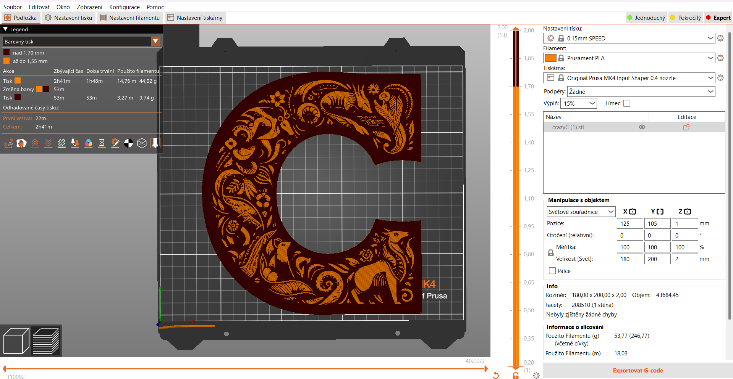Toggle the wipe moves hand icon
This screenshot has height=379, width=733.
click(x=21, y=143)
